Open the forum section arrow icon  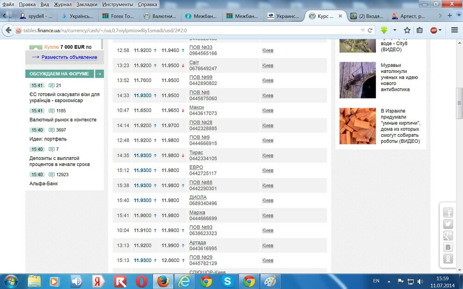click(x=99, y=74)
